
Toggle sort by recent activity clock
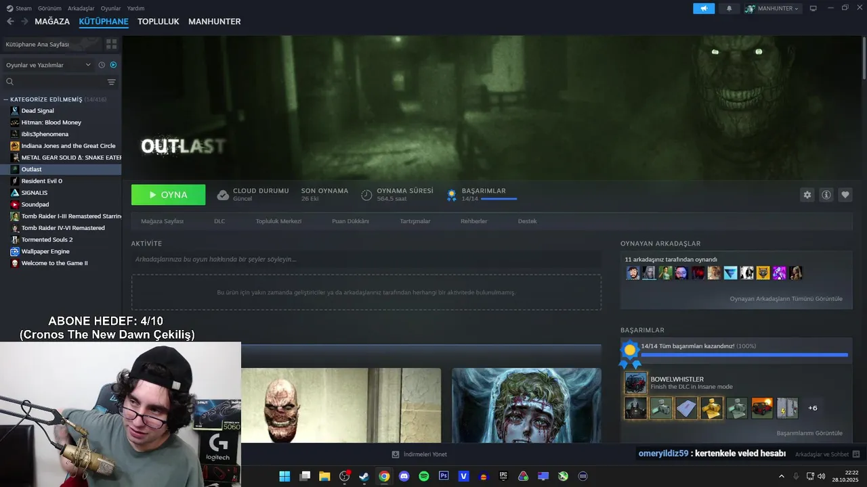coord(102,65)
